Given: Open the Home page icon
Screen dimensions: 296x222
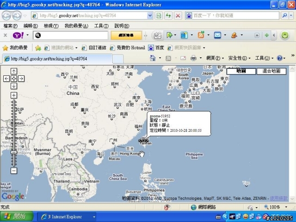Looking at the screenshot, I should [153, 58].
